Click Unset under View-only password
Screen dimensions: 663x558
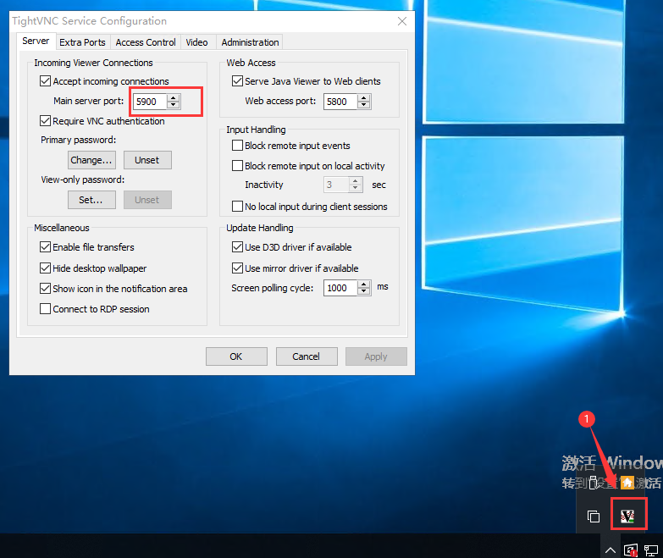pos(147,200)
